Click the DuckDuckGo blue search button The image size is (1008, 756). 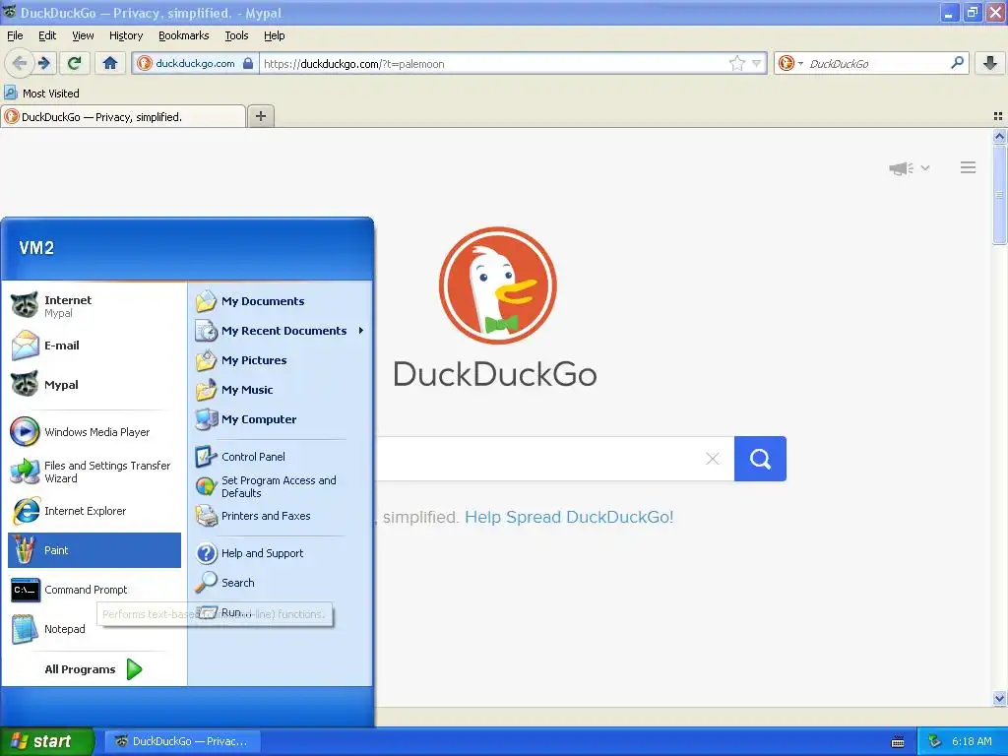[760, 459]
